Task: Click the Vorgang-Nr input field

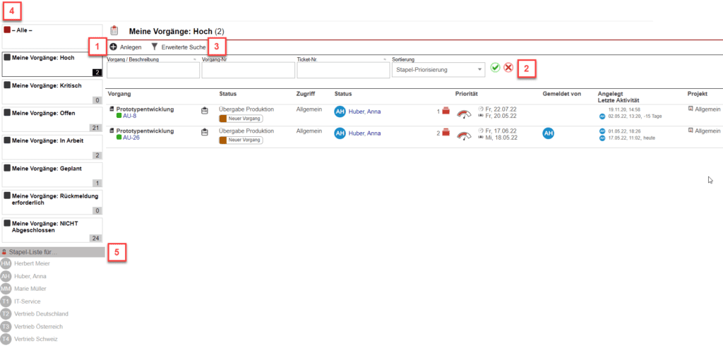Action: [x=248, y=70]
